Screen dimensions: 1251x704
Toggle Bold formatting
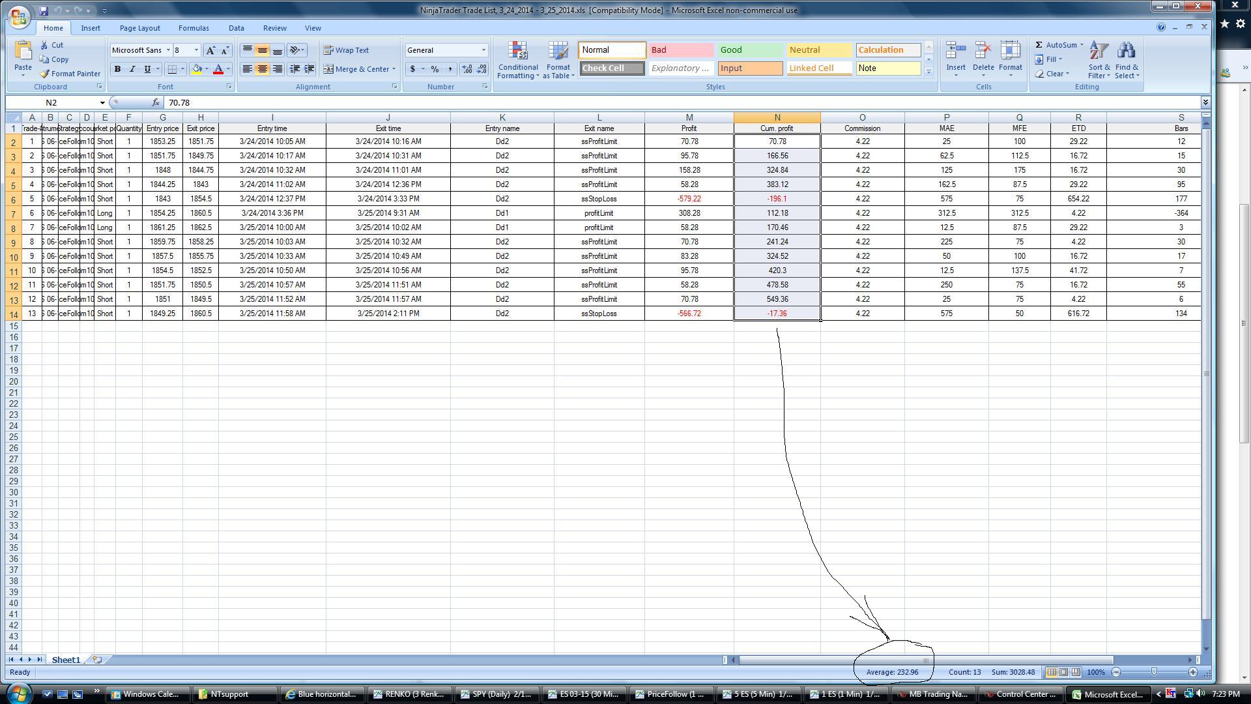(x=117, y=69)
